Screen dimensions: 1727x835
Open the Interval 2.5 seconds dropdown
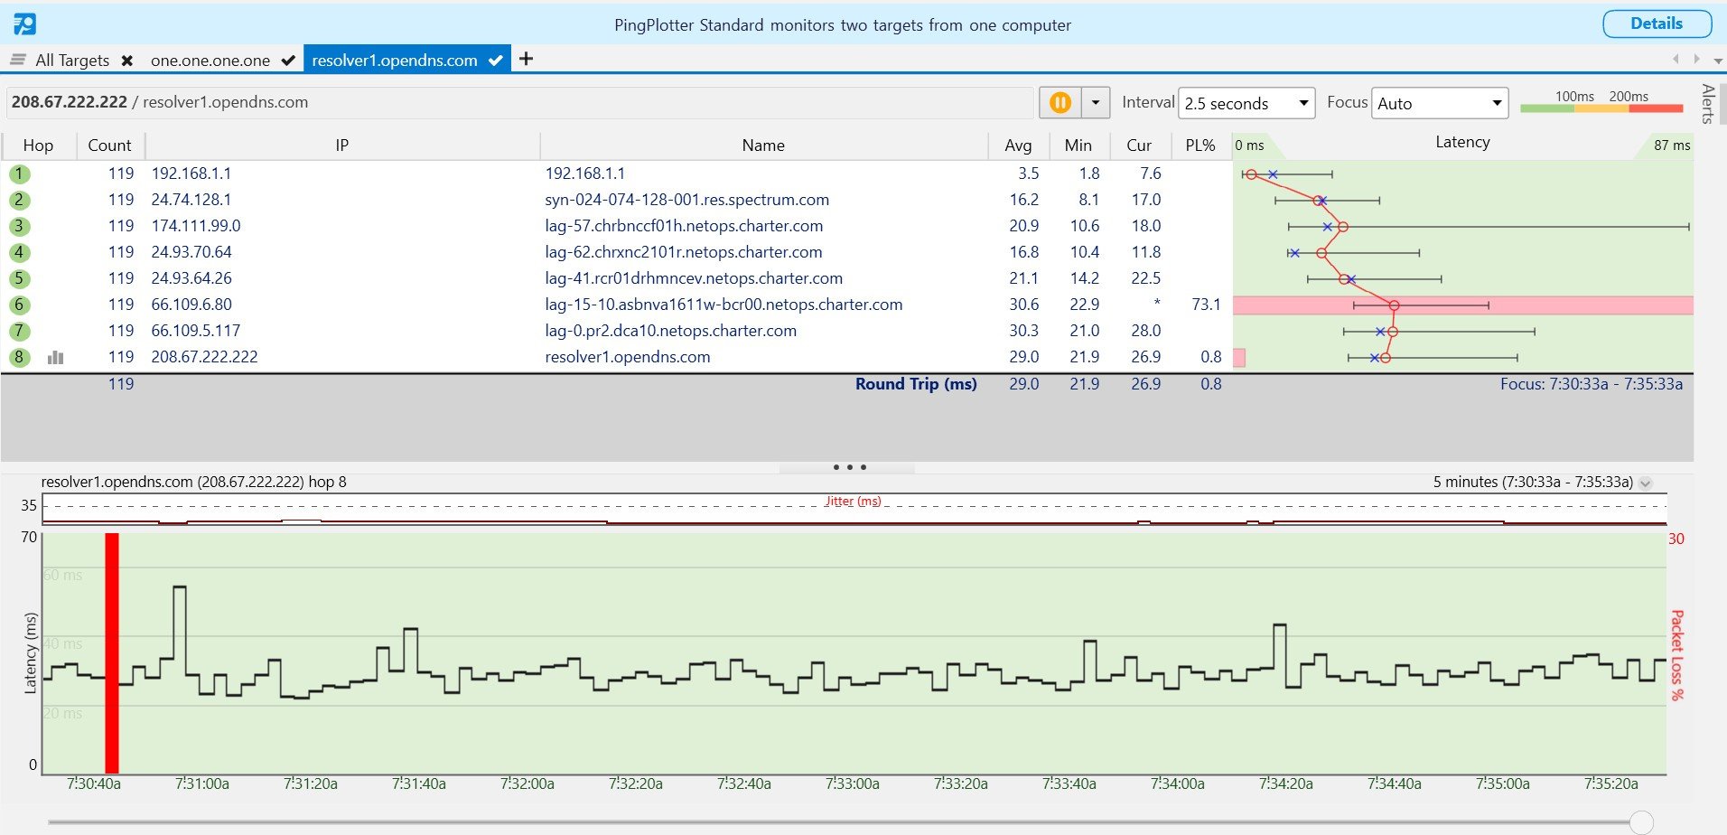[x=1246, y=103]
